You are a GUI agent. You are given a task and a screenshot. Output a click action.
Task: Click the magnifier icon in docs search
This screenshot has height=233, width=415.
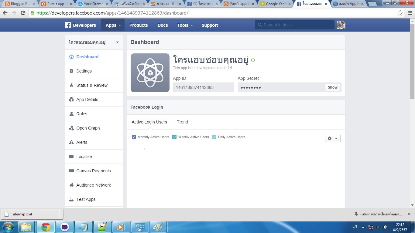coord(260,25)
